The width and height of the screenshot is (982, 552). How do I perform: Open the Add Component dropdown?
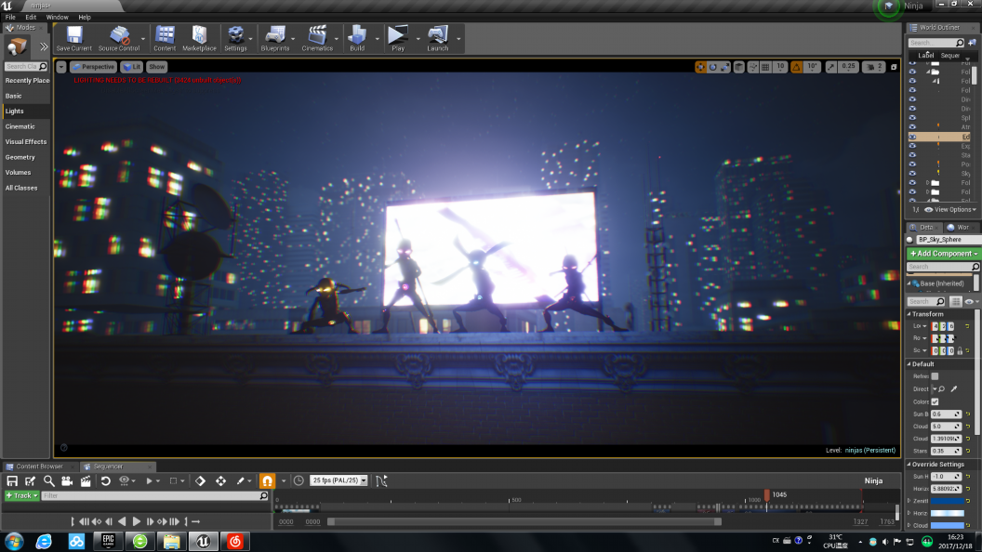pos(943,254)
